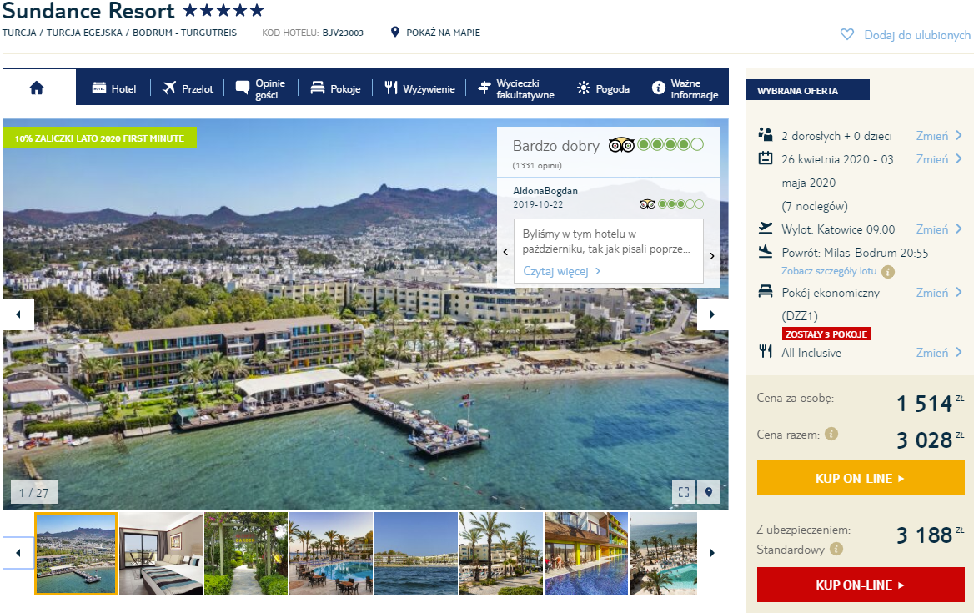974x613 pixels.
Task: Click info icon beside Zobacz szczegóły lotu
Action: click(888, 271)
